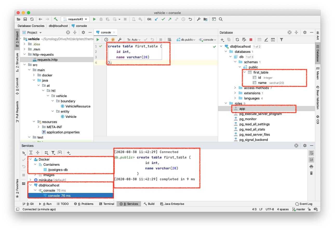This screenshot has height=231, width=335.
Task: Disconnect data source with the red stop square
Action: [x=251, y=40]
